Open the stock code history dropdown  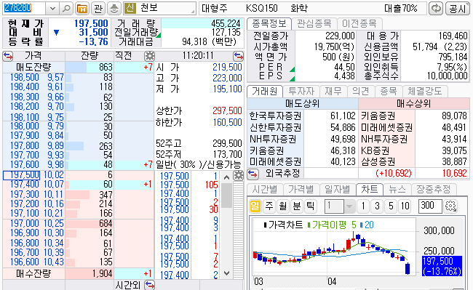tap(53, 9)
